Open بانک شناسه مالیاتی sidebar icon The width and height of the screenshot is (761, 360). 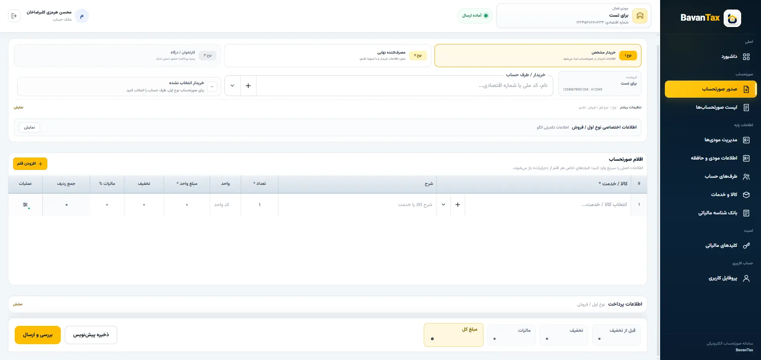click(x=746, y=213)
